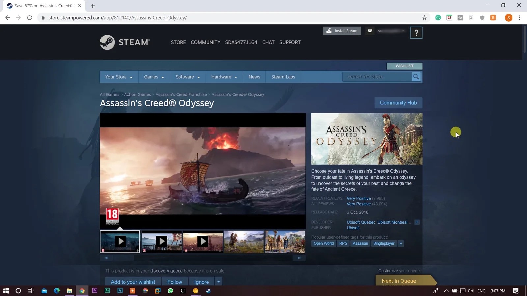The image size is (527, 296).
Task: Open the dropdown arrow beside Ignore
Action: point(218,282)
